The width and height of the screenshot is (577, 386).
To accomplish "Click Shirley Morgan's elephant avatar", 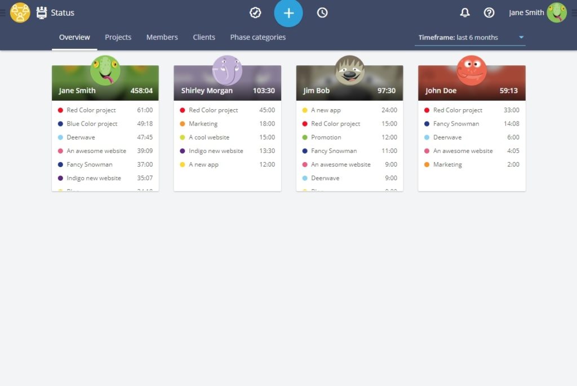I will (x=228, y=70).
